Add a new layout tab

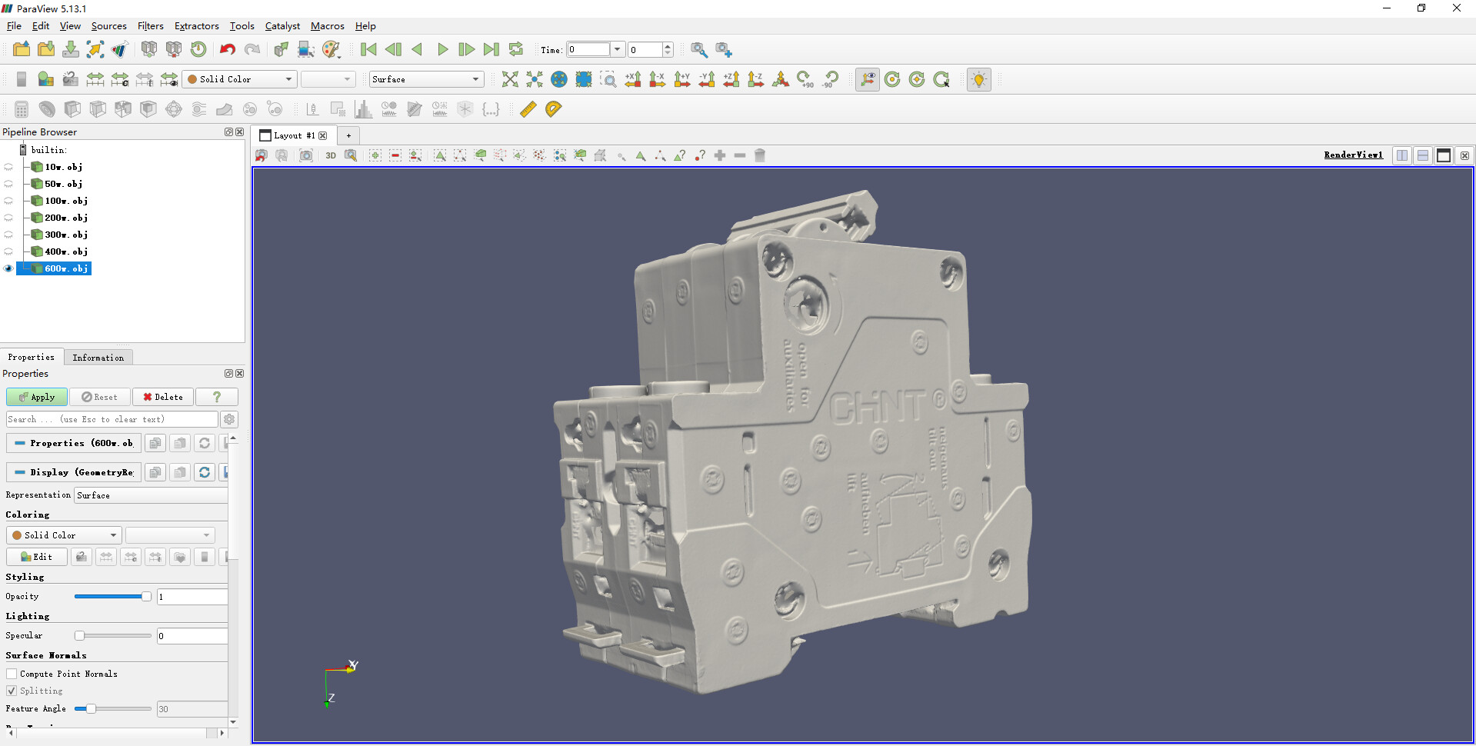348,135
